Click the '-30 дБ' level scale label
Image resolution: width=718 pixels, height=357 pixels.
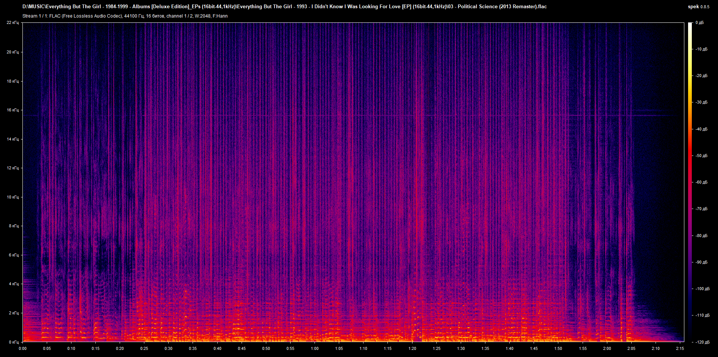pos(702,102)
